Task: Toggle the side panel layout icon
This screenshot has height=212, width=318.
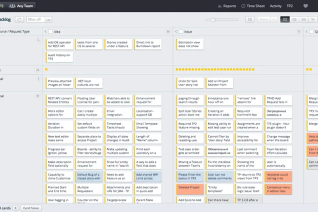Action: [250, 19]
